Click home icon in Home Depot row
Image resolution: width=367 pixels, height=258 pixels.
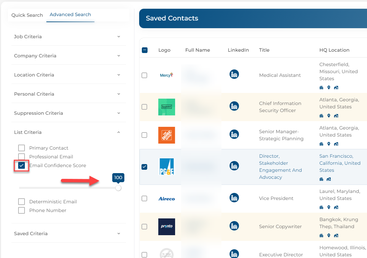[x=336, y=144]
